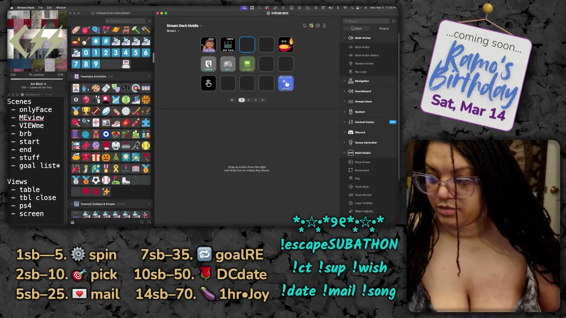Viewport: 566px width, 318px height.
Task: Pick the sparkles icon in Icon Library
Action: pos(106,192)
